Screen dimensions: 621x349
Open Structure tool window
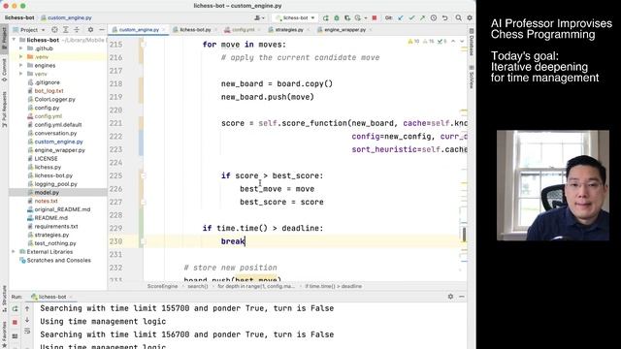[x=4, y=299]
